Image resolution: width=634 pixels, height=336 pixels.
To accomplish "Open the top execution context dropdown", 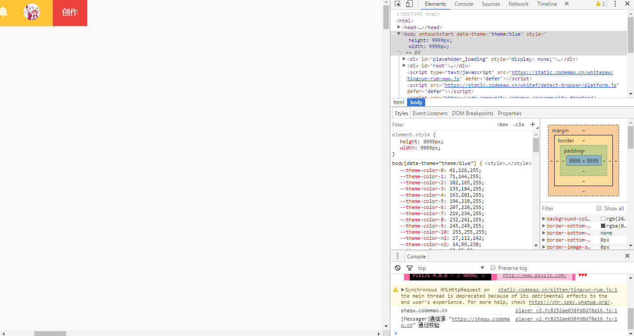I will click(x=450, y=268).
